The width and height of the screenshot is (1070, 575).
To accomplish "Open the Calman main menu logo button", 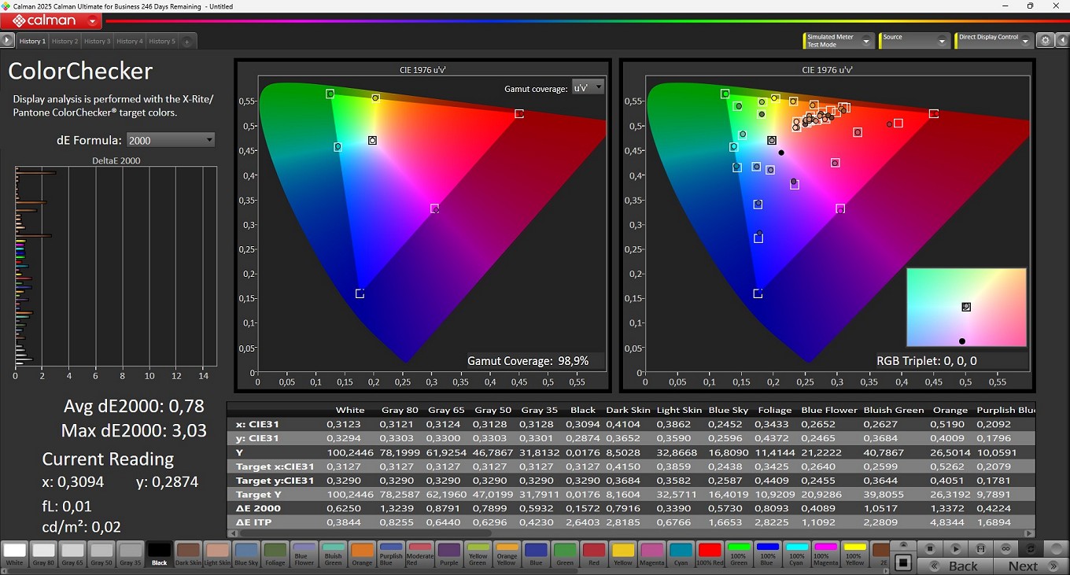I will (x=52, y=20).
